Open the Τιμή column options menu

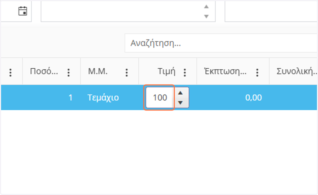coord(185,72)
